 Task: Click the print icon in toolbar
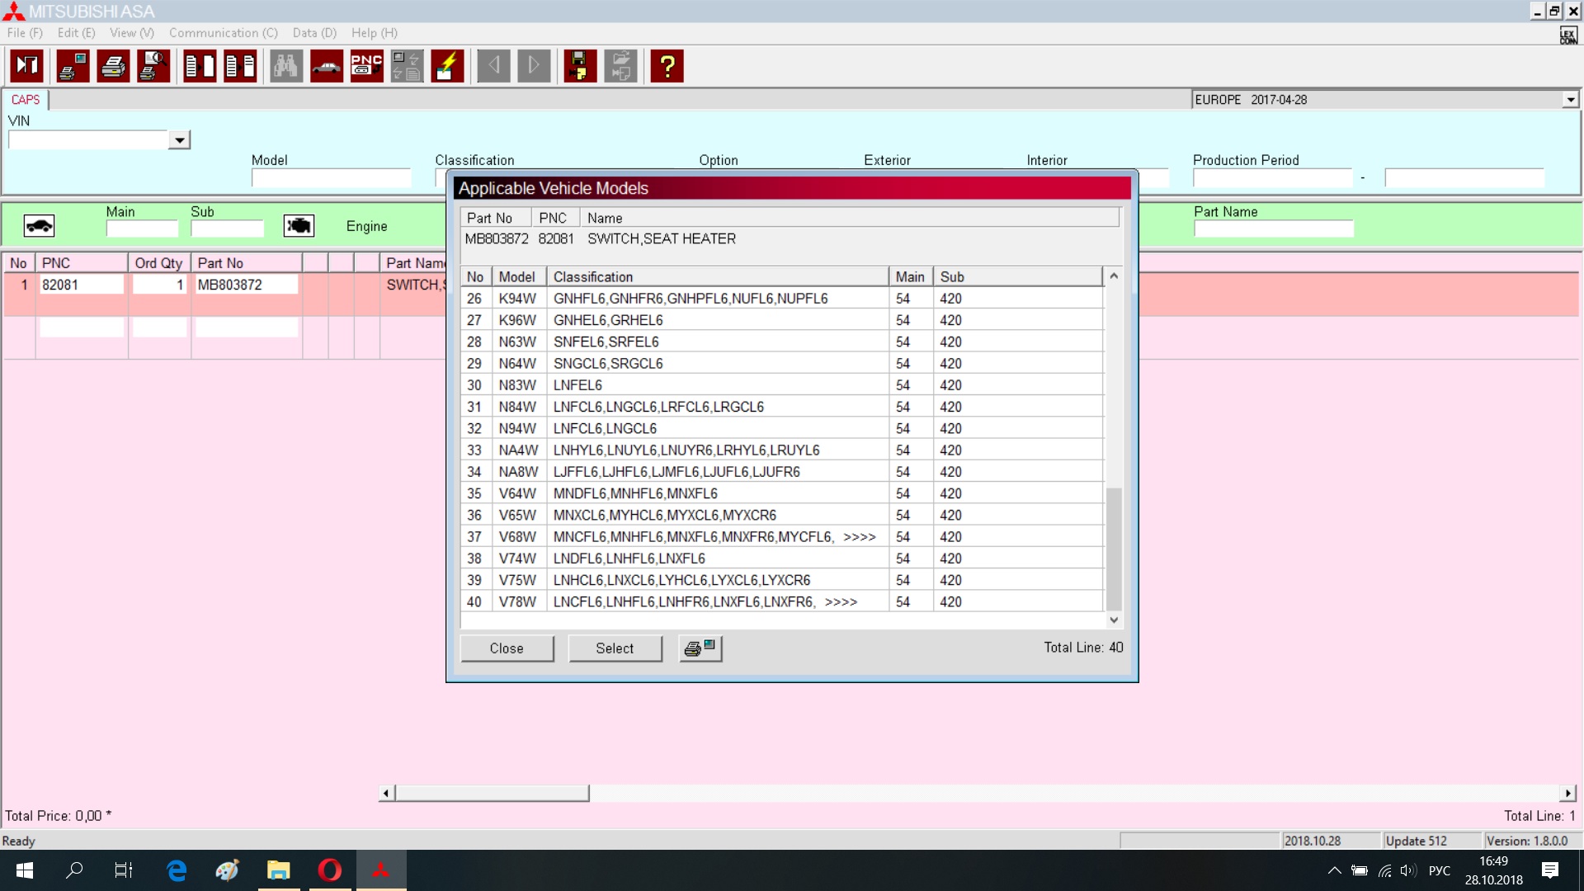113,66
